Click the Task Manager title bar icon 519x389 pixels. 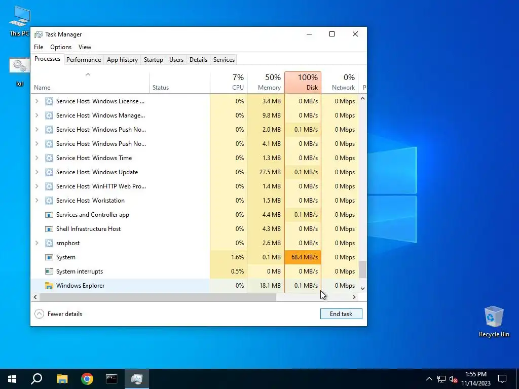39,34
